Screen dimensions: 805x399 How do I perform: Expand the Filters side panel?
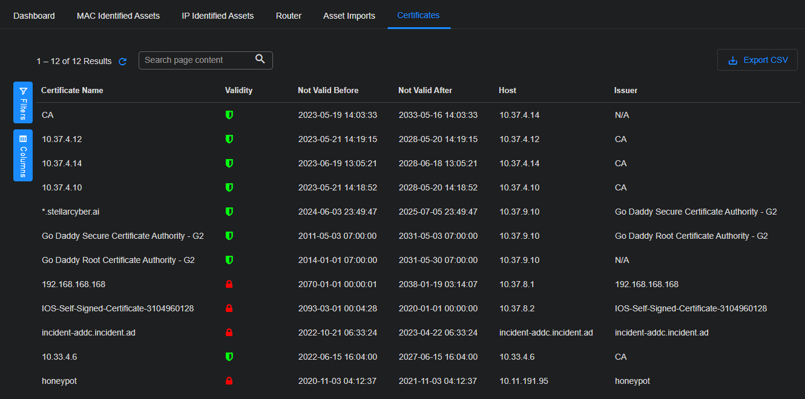23,103
